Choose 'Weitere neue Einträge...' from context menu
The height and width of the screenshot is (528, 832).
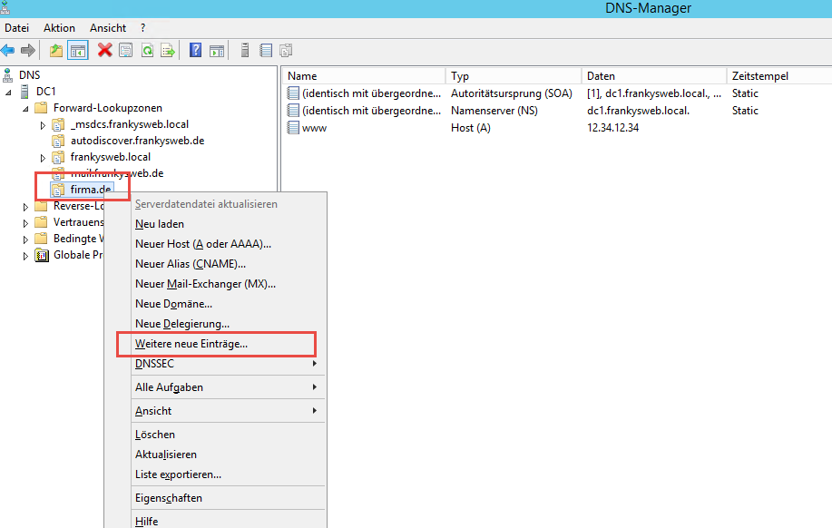[x=191, y=344]
